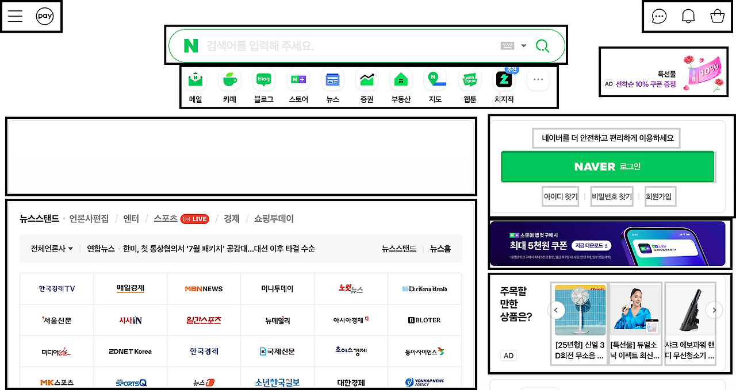Click the green search magnifier button
Image resolution: width=736 pixels, height=390 pixels.
(x=542, y=46)
